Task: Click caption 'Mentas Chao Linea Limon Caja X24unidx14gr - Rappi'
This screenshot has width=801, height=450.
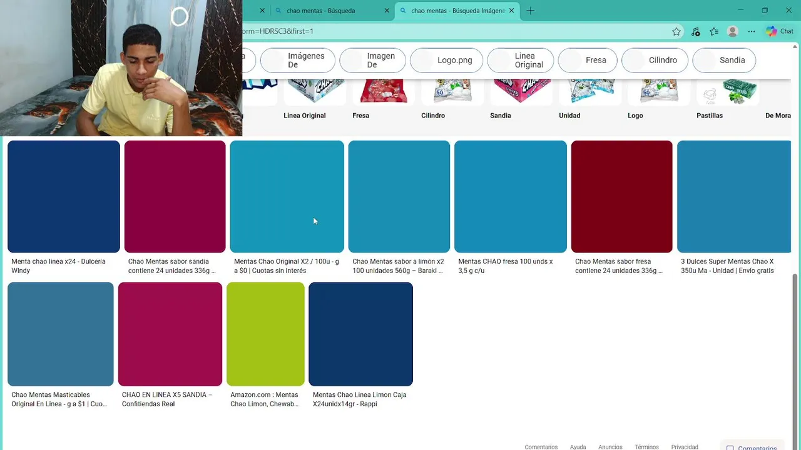Action: (x=360, y=399)
